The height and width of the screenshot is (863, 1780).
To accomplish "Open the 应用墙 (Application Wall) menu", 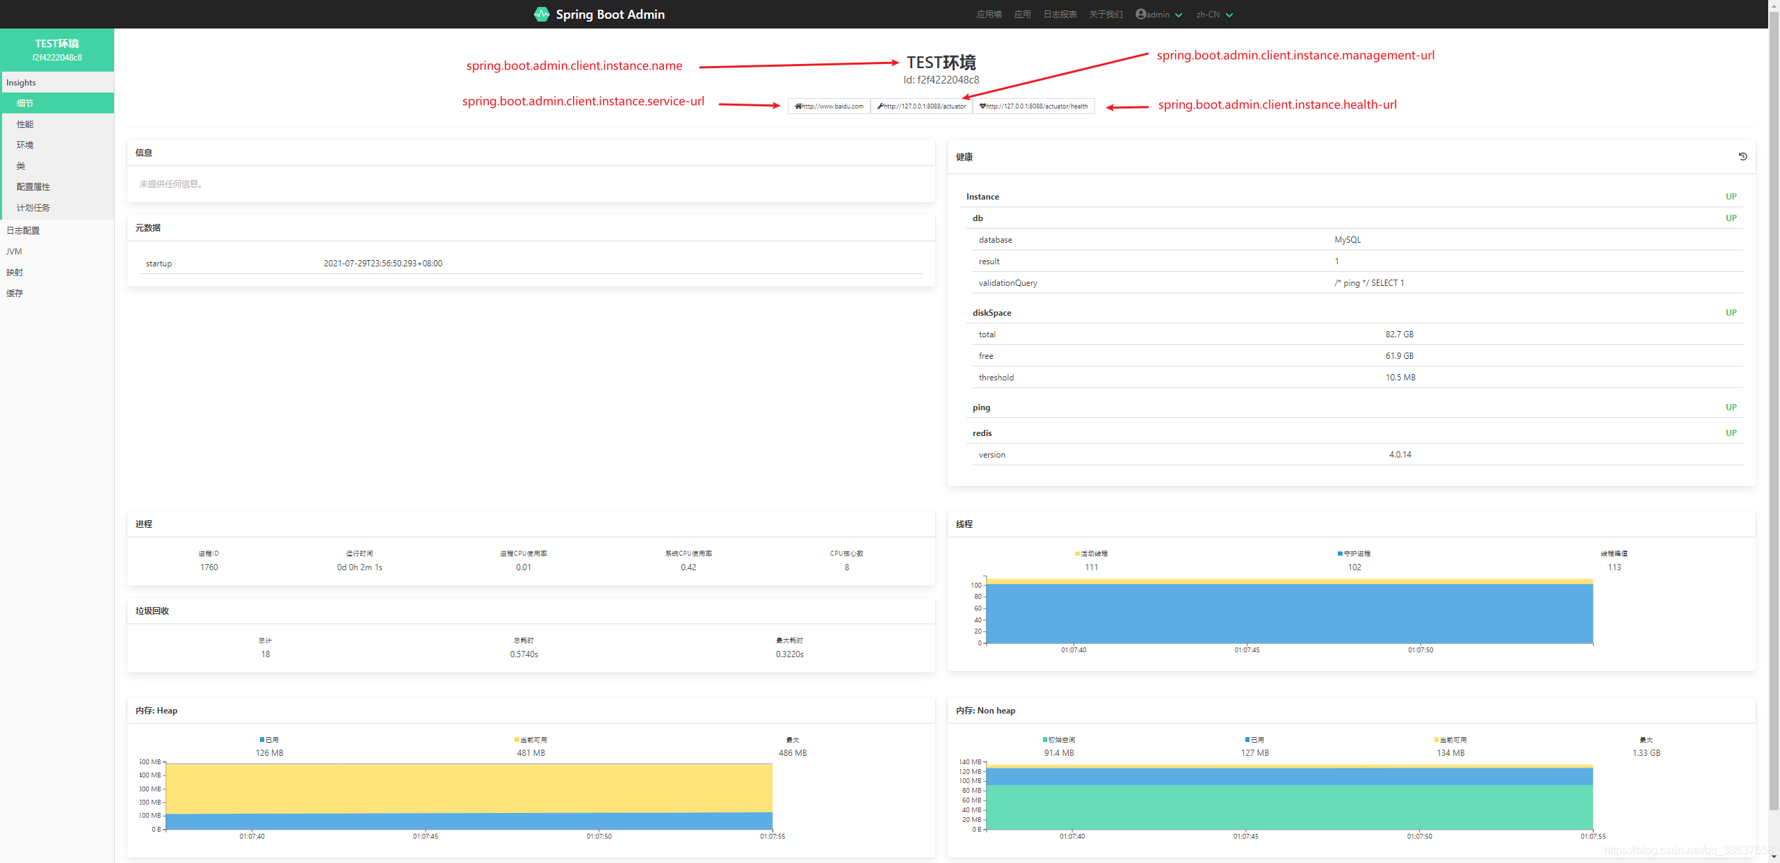I will (x=987, y=14).
